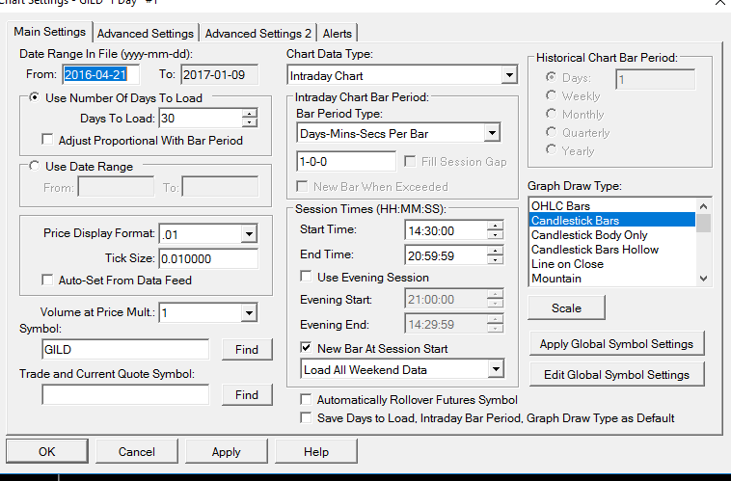This screenshot has width=731, height=481.
Task: Select Mountain draw type
Action: [611, 278]
